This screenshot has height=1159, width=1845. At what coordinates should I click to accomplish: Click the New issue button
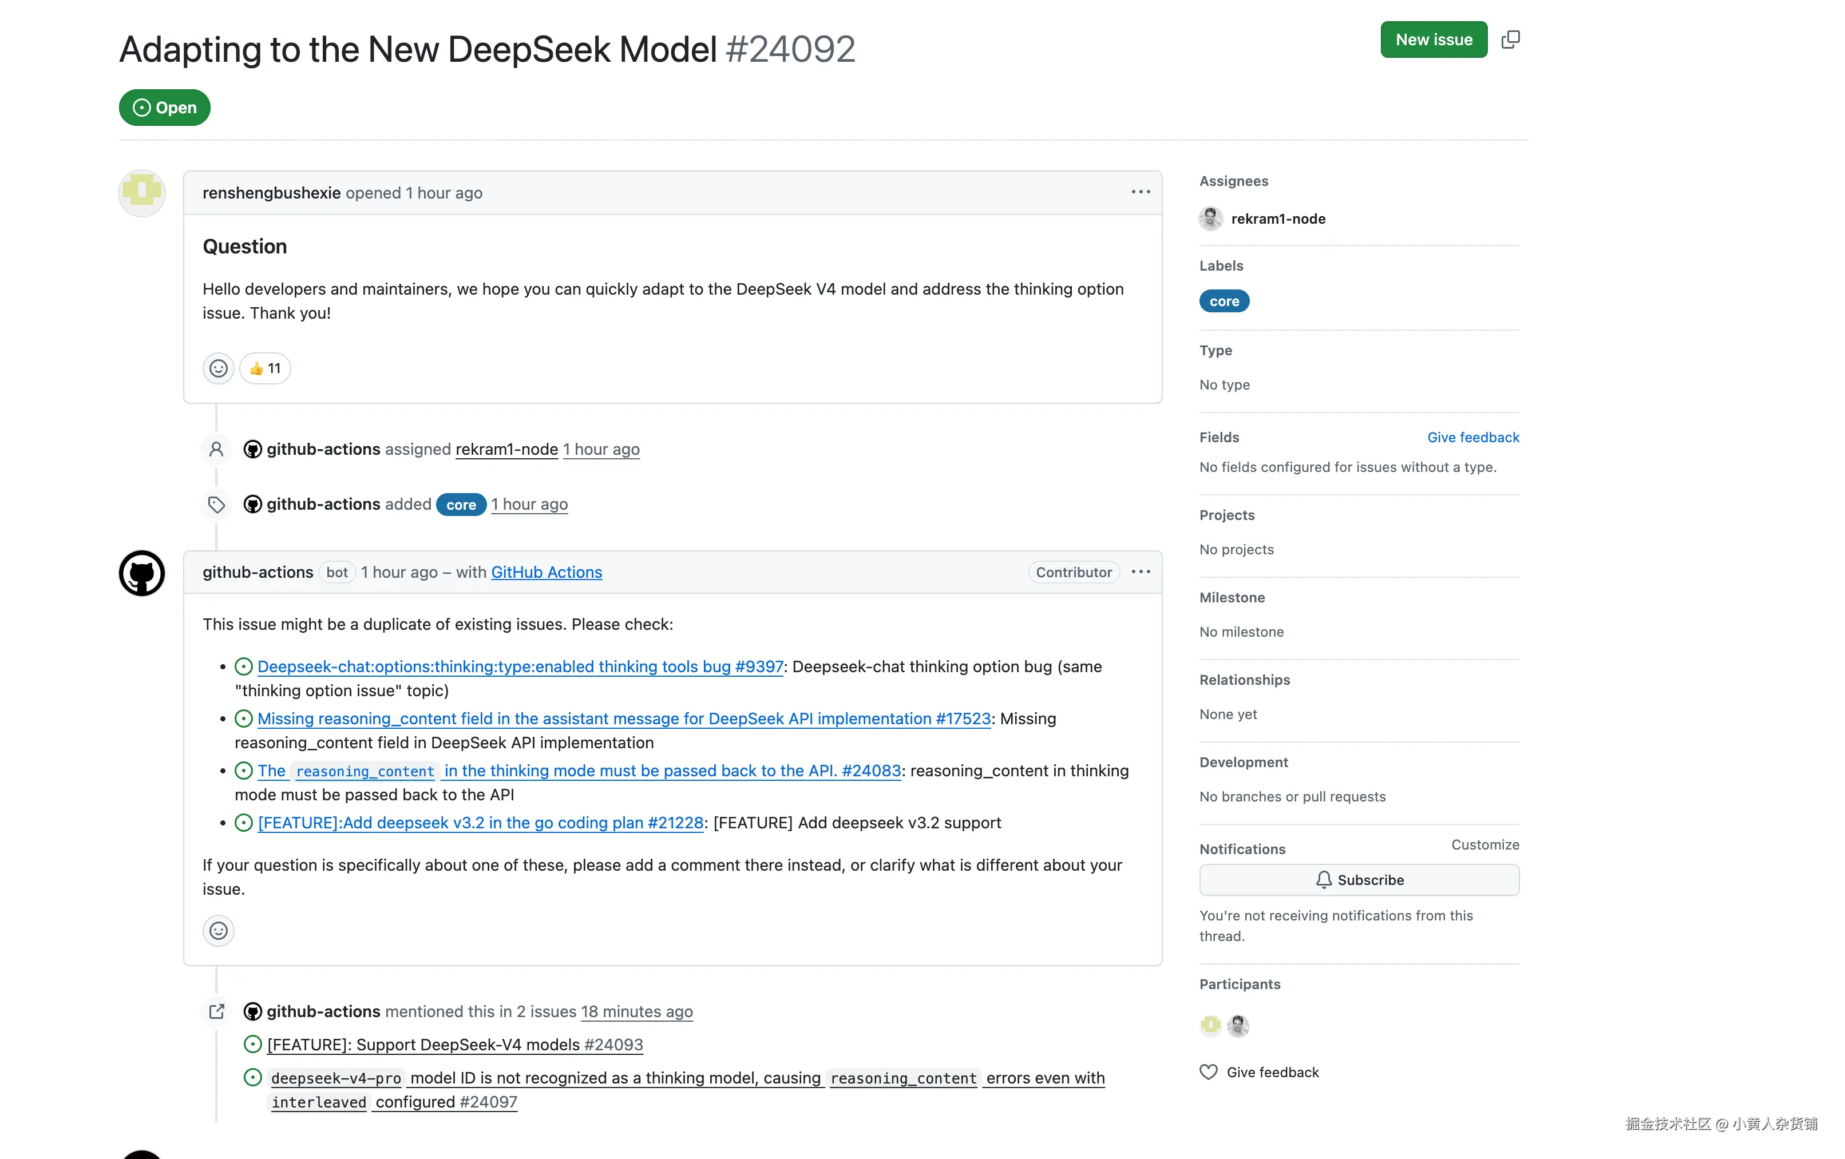pos(1433,39)
